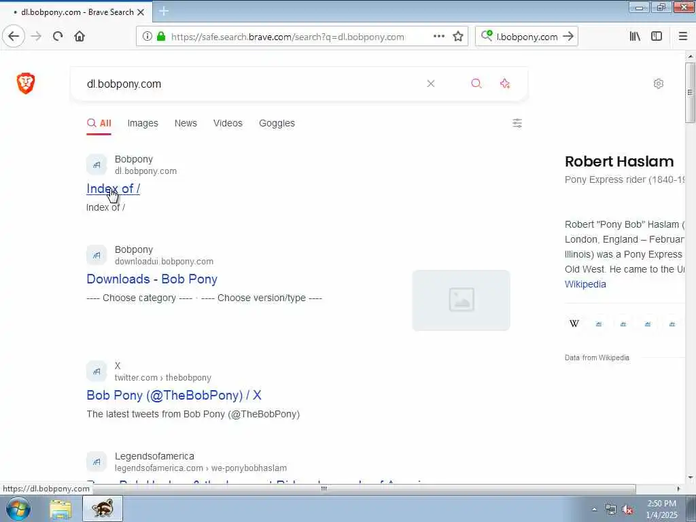The width and height of the screenshot is (696, 522).
Task: Click the Downloads result image thumbnail
Action: tap(462, 300)
